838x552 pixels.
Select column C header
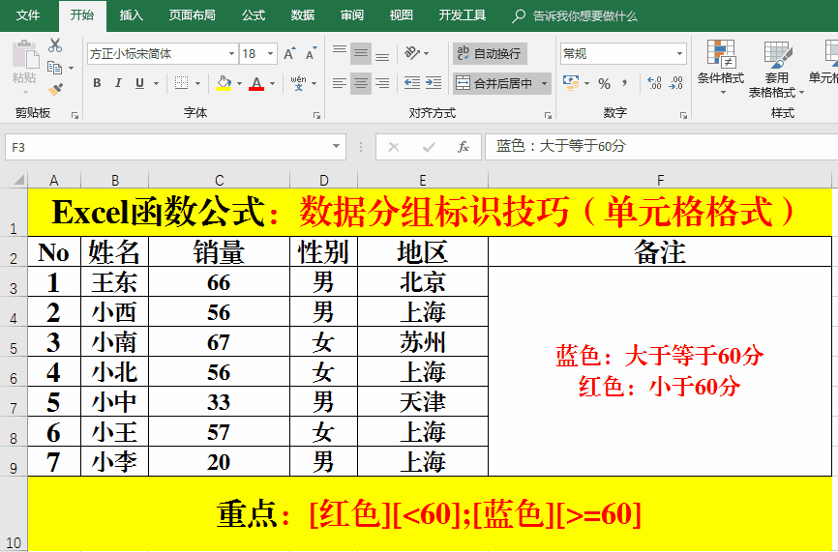[219, 180]
